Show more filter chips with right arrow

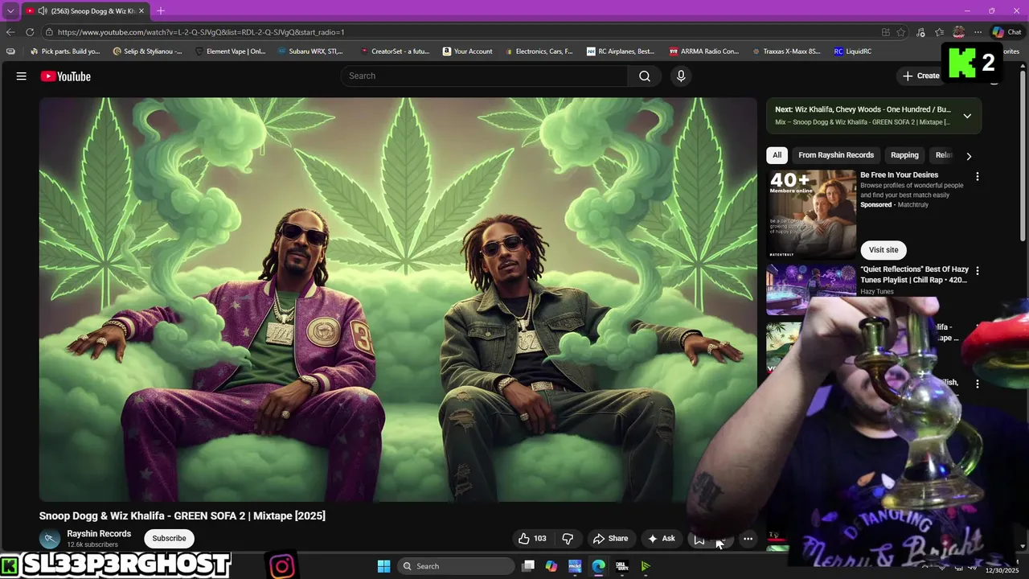coord(969,156)
